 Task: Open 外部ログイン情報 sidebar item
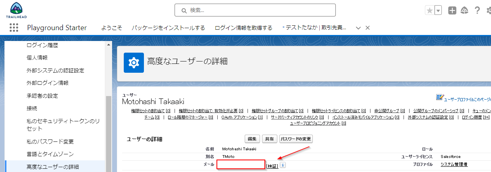[x=48, y=83]
